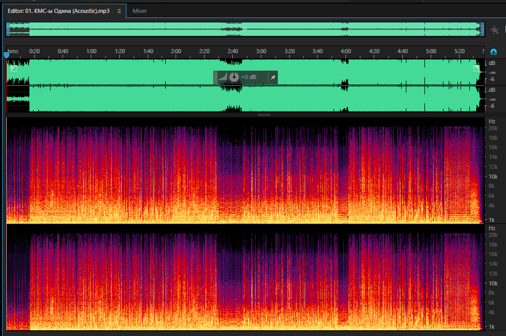Click the Hz label of the upper spectrogram scale
Viewport: 506px width, 336px height.
pyautogui.click(x=492, y=122)
